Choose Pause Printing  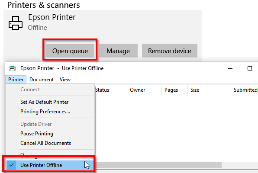click(x=50, y=134)
